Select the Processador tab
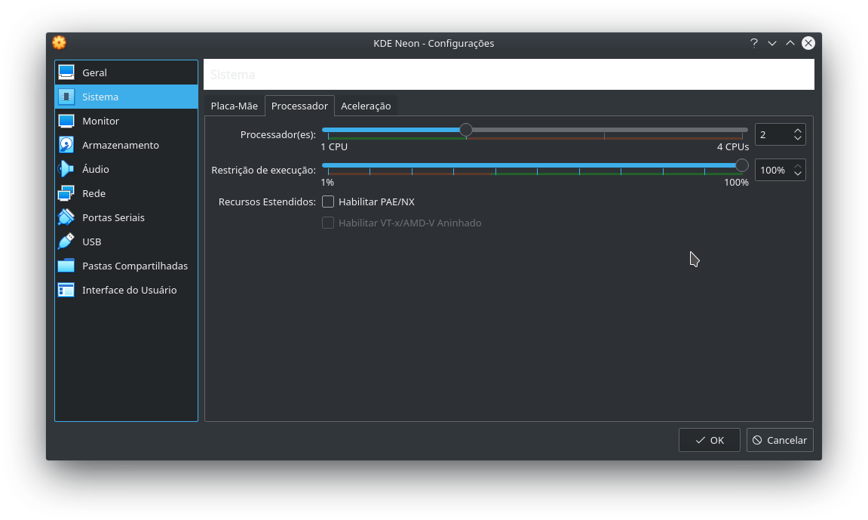 point(299,106)
